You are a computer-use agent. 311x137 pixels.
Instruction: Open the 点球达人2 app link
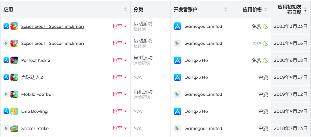pos(32,77)
